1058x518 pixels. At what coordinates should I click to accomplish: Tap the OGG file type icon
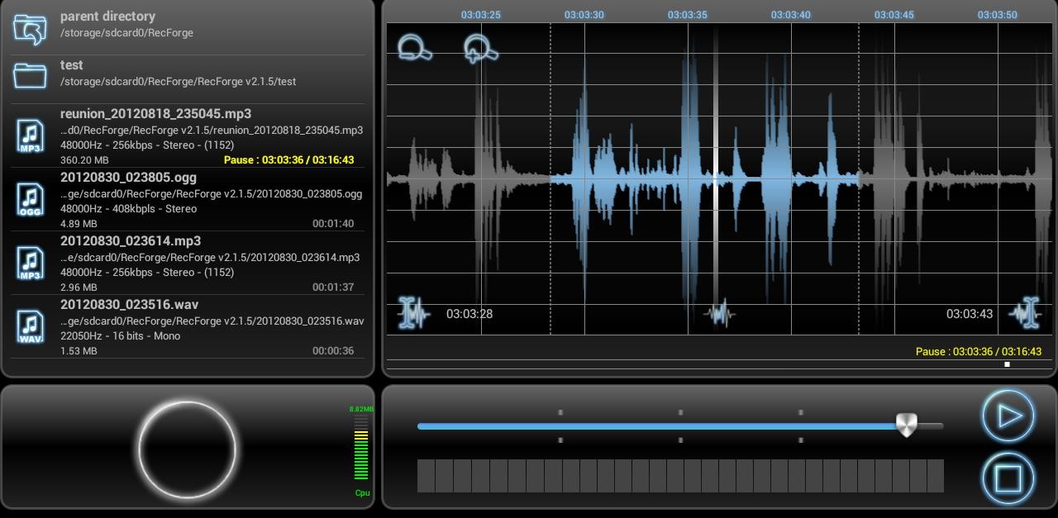31,199
